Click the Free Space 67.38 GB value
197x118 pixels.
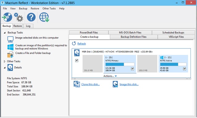click(x=26, y=82)
